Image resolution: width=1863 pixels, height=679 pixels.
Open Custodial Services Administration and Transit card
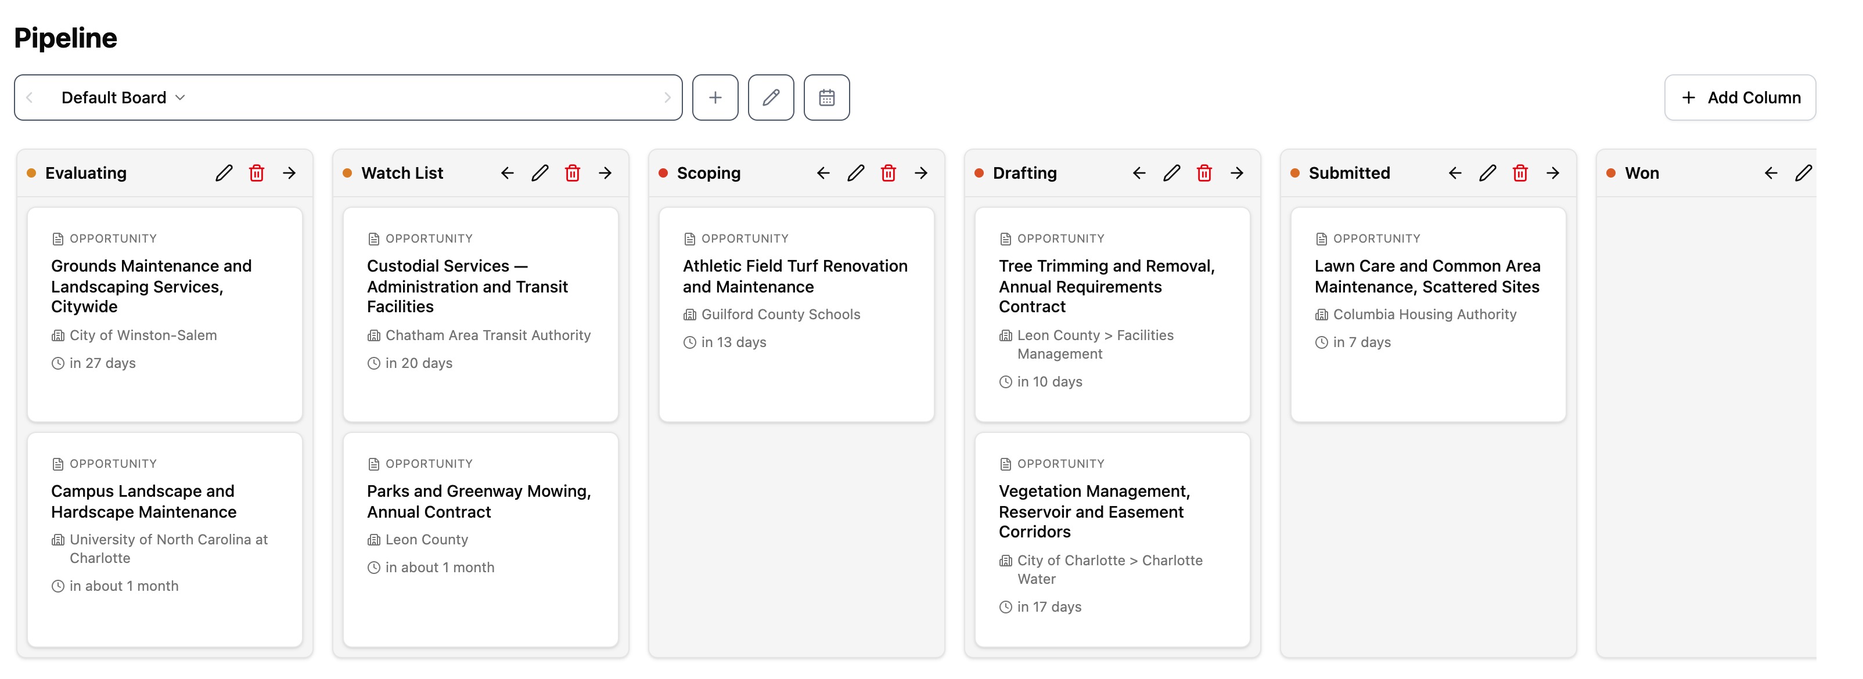[481, 315]
